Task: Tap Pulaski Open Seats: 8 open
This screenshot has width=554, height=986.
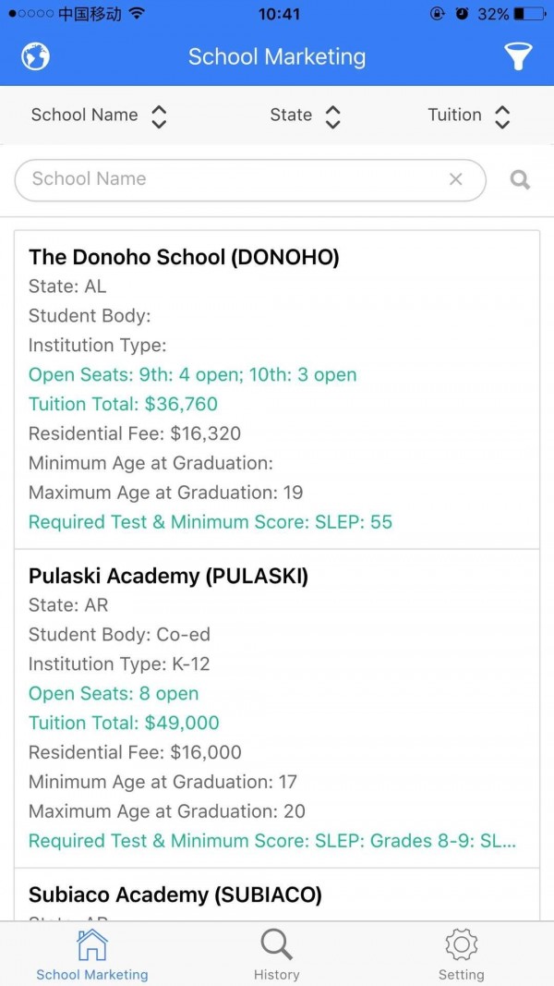Action: click(114, 694)
